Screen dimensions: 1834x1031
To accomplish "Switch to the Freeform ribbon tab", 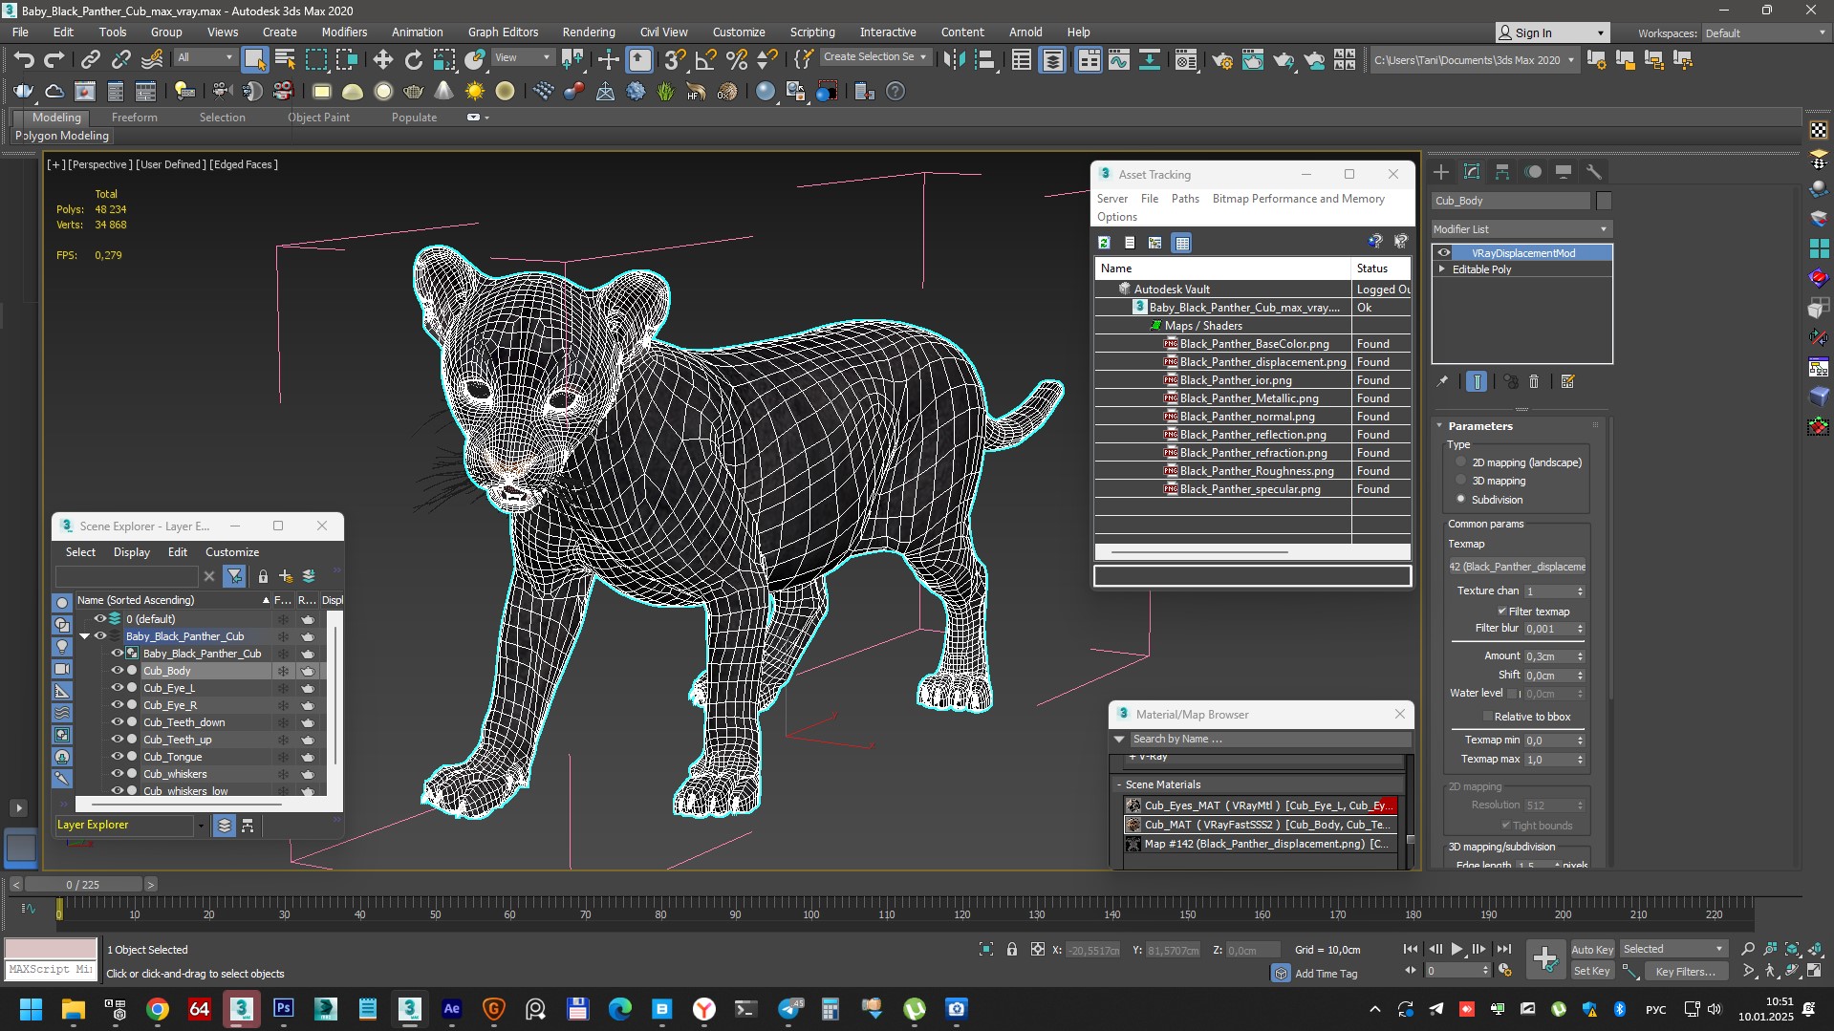I will [134, 118].
